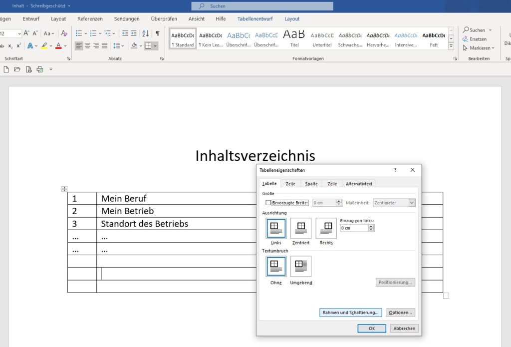Click the Einzug von links field
Screen dimensions: 511x347
click(x=354, y=228)
